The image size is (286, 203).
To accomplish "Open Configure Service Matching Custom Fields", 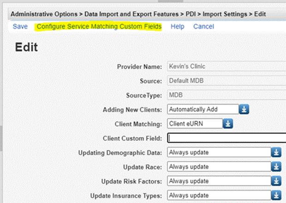I will pos(99,26).
